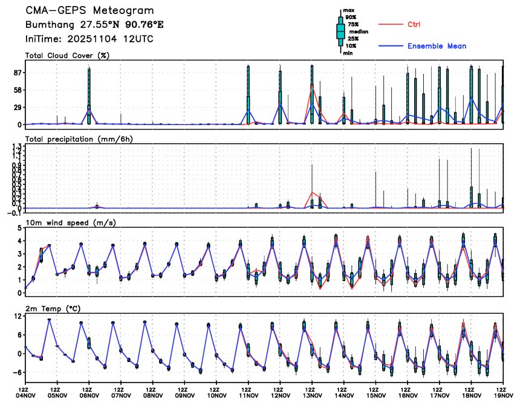Click the 12Z 04NOV time axis label

pos(25,393)
